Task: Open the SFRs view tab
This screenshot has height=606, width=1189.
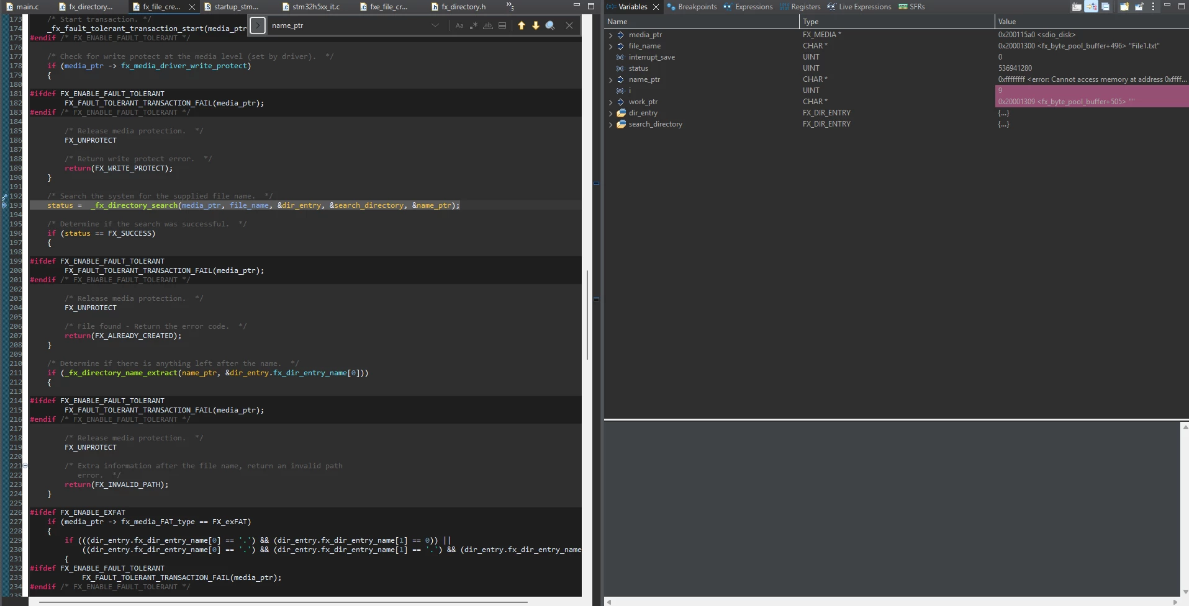Action: point(911,7)
